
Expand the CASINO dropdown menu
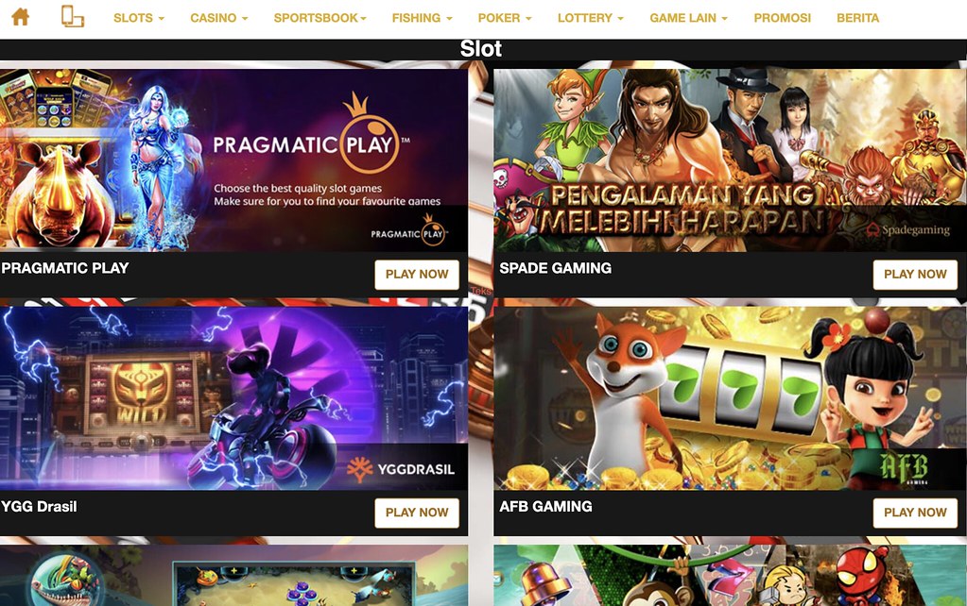(x=219, y=18)
